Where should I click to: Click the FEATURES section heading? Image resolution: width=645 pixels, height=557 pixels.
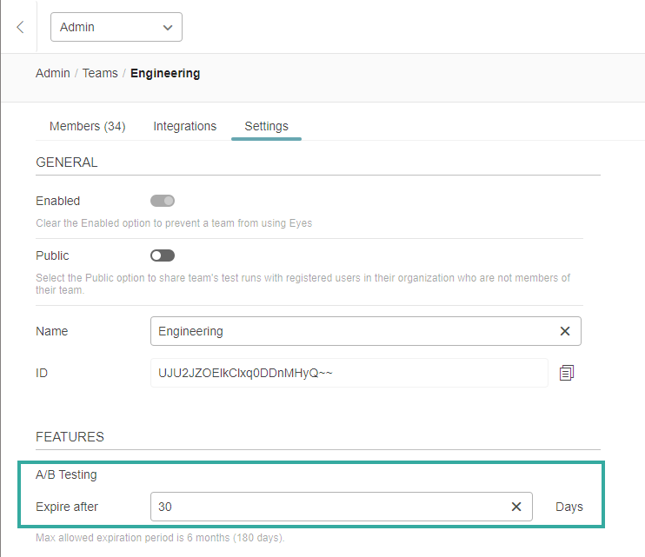tap(70, 437)
